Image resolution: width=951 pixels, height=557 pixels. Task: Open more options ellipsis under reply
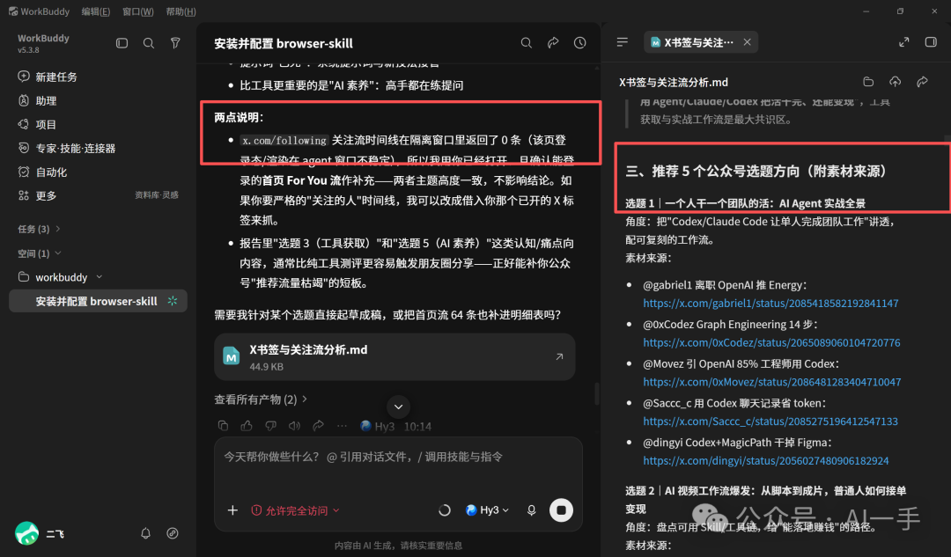click(342, 426)
